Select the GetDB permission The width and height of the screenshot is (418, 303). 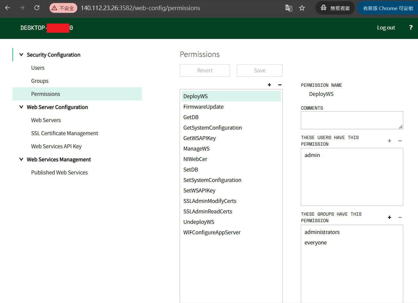point(231,117)
